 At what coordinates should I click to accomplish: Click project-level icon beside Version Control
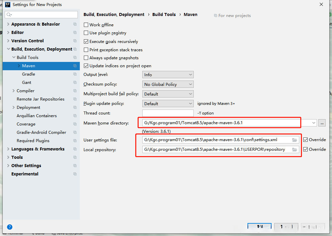pyautogui.click(x=75, y=41)
